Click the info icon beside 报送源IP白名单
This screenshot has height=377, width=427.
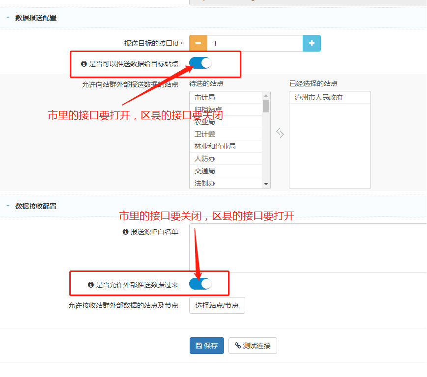click(x=125, y=232)
